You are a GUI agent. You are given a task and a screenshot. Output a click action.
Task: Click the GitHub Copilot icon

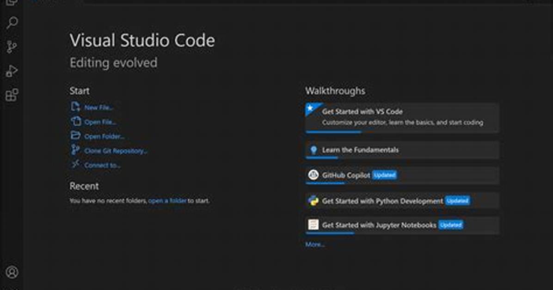pyautogui.click(x=313, y=175)
